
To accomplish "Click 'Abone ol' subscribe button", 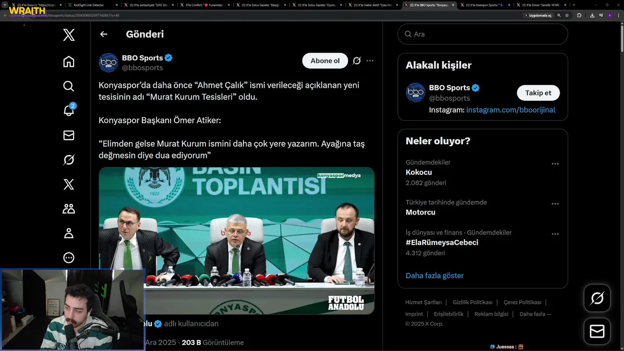I will tap(325, 61).
